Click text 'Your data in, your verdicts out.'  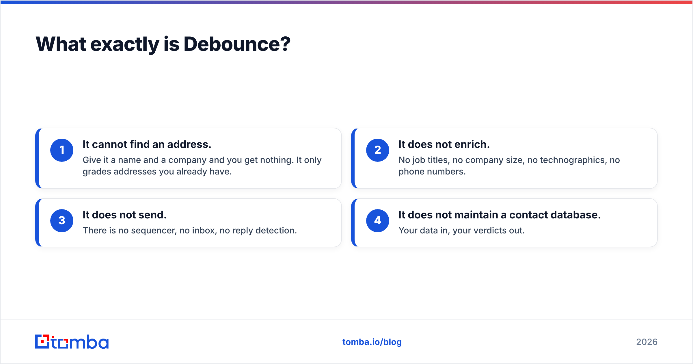point(461,231)
